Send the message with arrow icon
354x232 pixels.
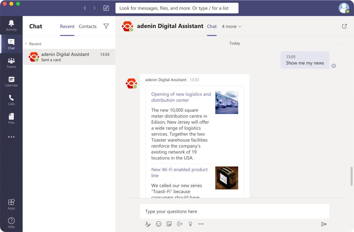click(x=324, y=224)
